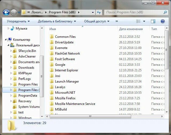Screen dimensions: 171x135
Task: Select the Lavalys folder icon
Action: click(52, 87)
